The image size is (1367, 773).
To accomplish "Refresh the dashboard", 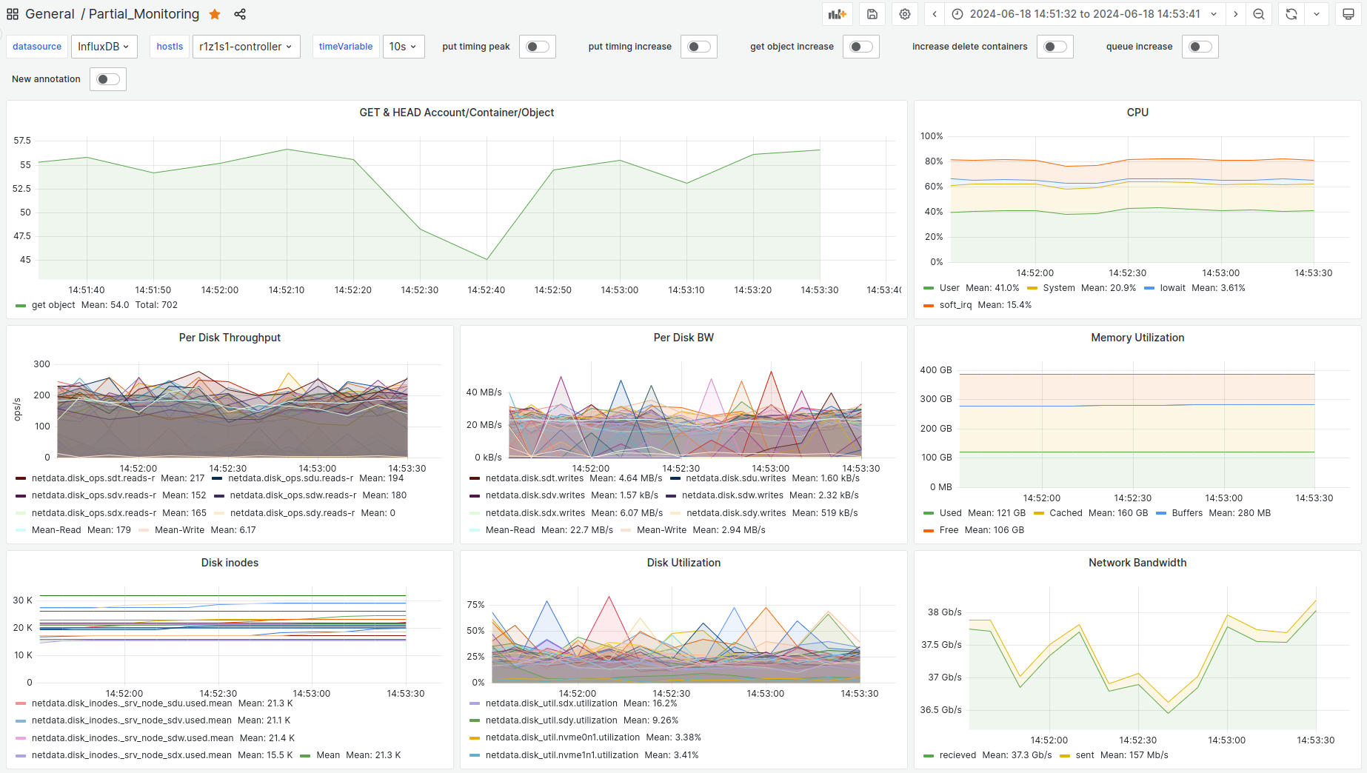I will pos(1291,14).
